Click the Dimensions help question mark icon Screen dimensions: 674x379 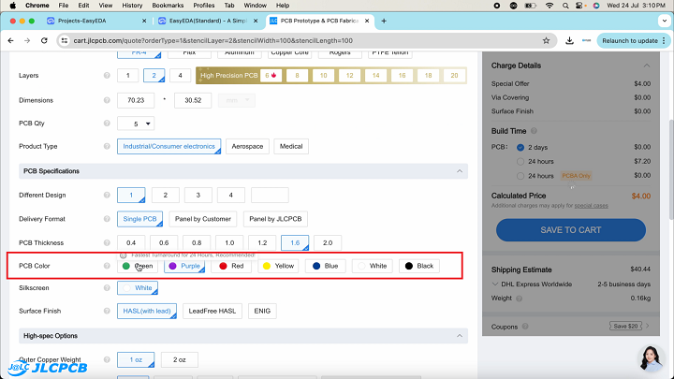point(107,100)
